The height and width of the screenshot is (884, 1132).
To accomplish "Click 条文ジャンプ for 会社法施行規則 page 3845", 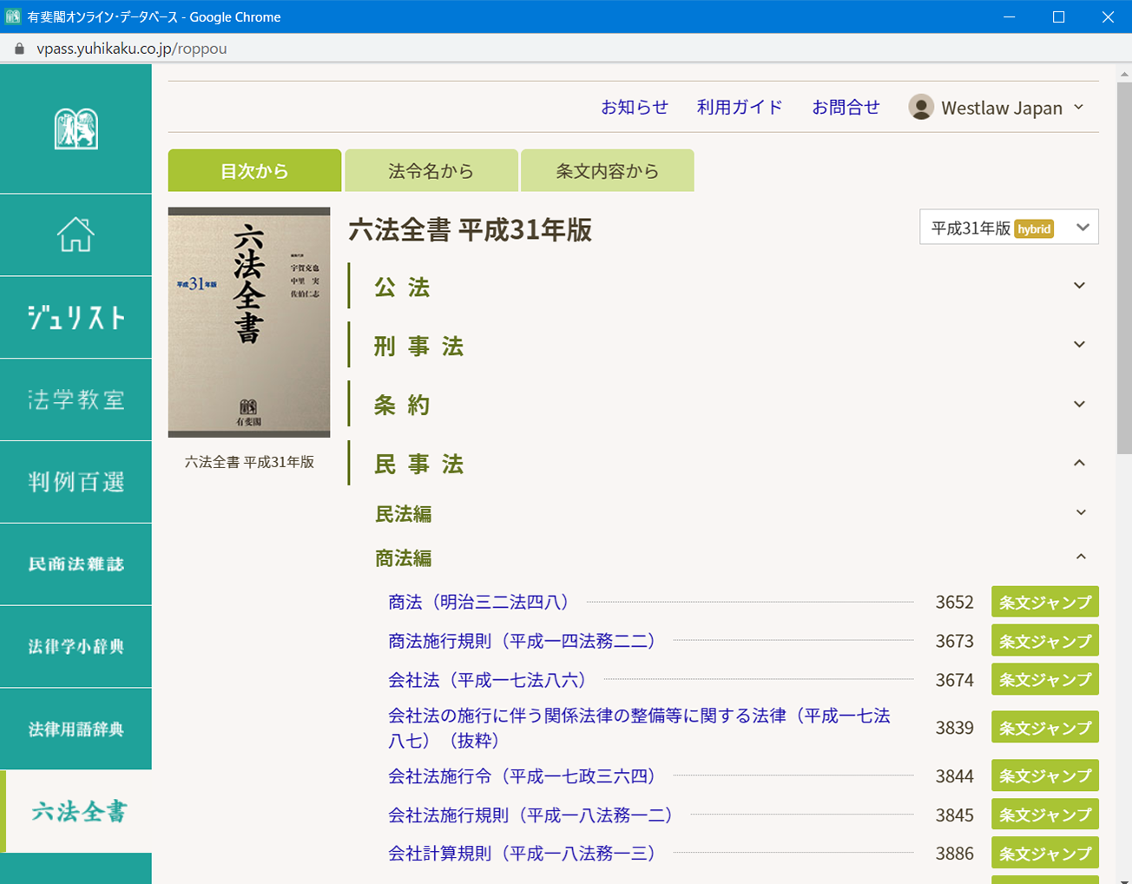I will tap(1045, 815).
